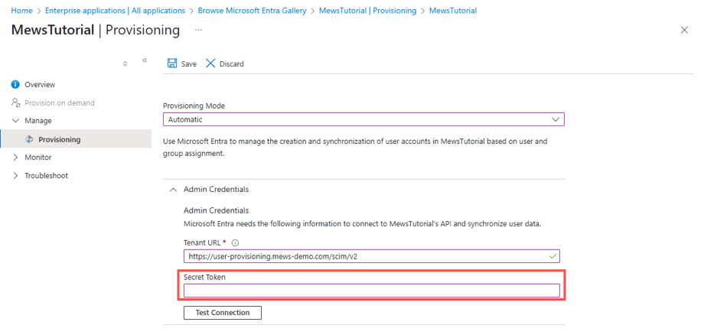
Task: Click the Overview info icon
Action: [x=15, y=84]
